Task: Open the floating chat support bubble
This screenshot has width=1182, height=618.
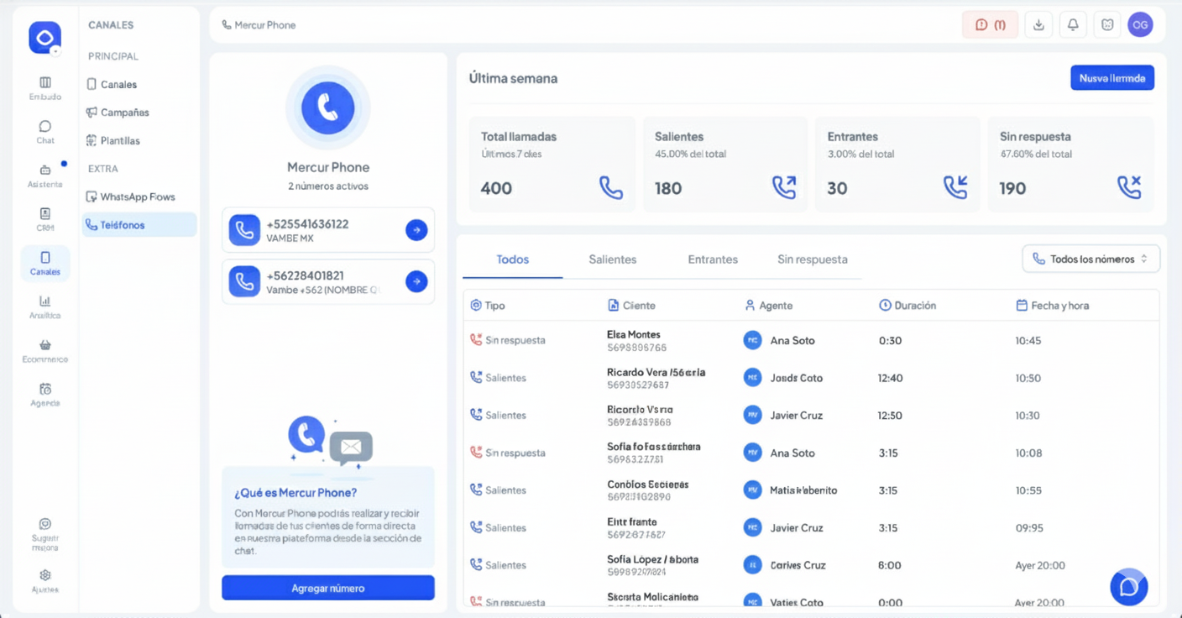Action: (x=1128, y=587)
